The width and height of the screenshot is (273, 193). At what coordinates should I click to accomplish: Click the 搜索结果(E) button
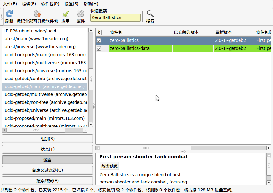48,181
